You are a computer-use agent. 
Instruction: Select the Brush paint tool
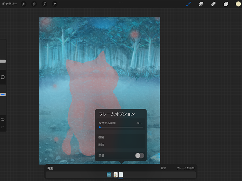click(188, 4)
